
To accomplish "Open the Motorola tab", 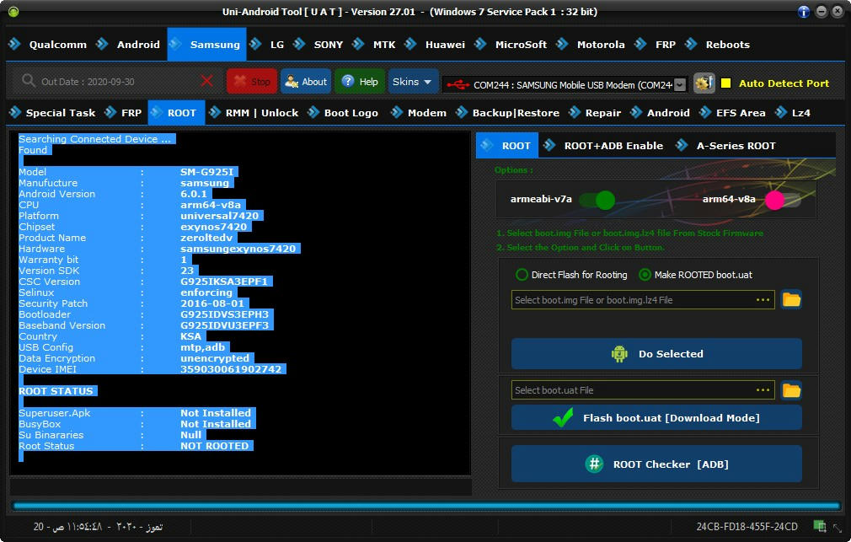I will 591,45.
